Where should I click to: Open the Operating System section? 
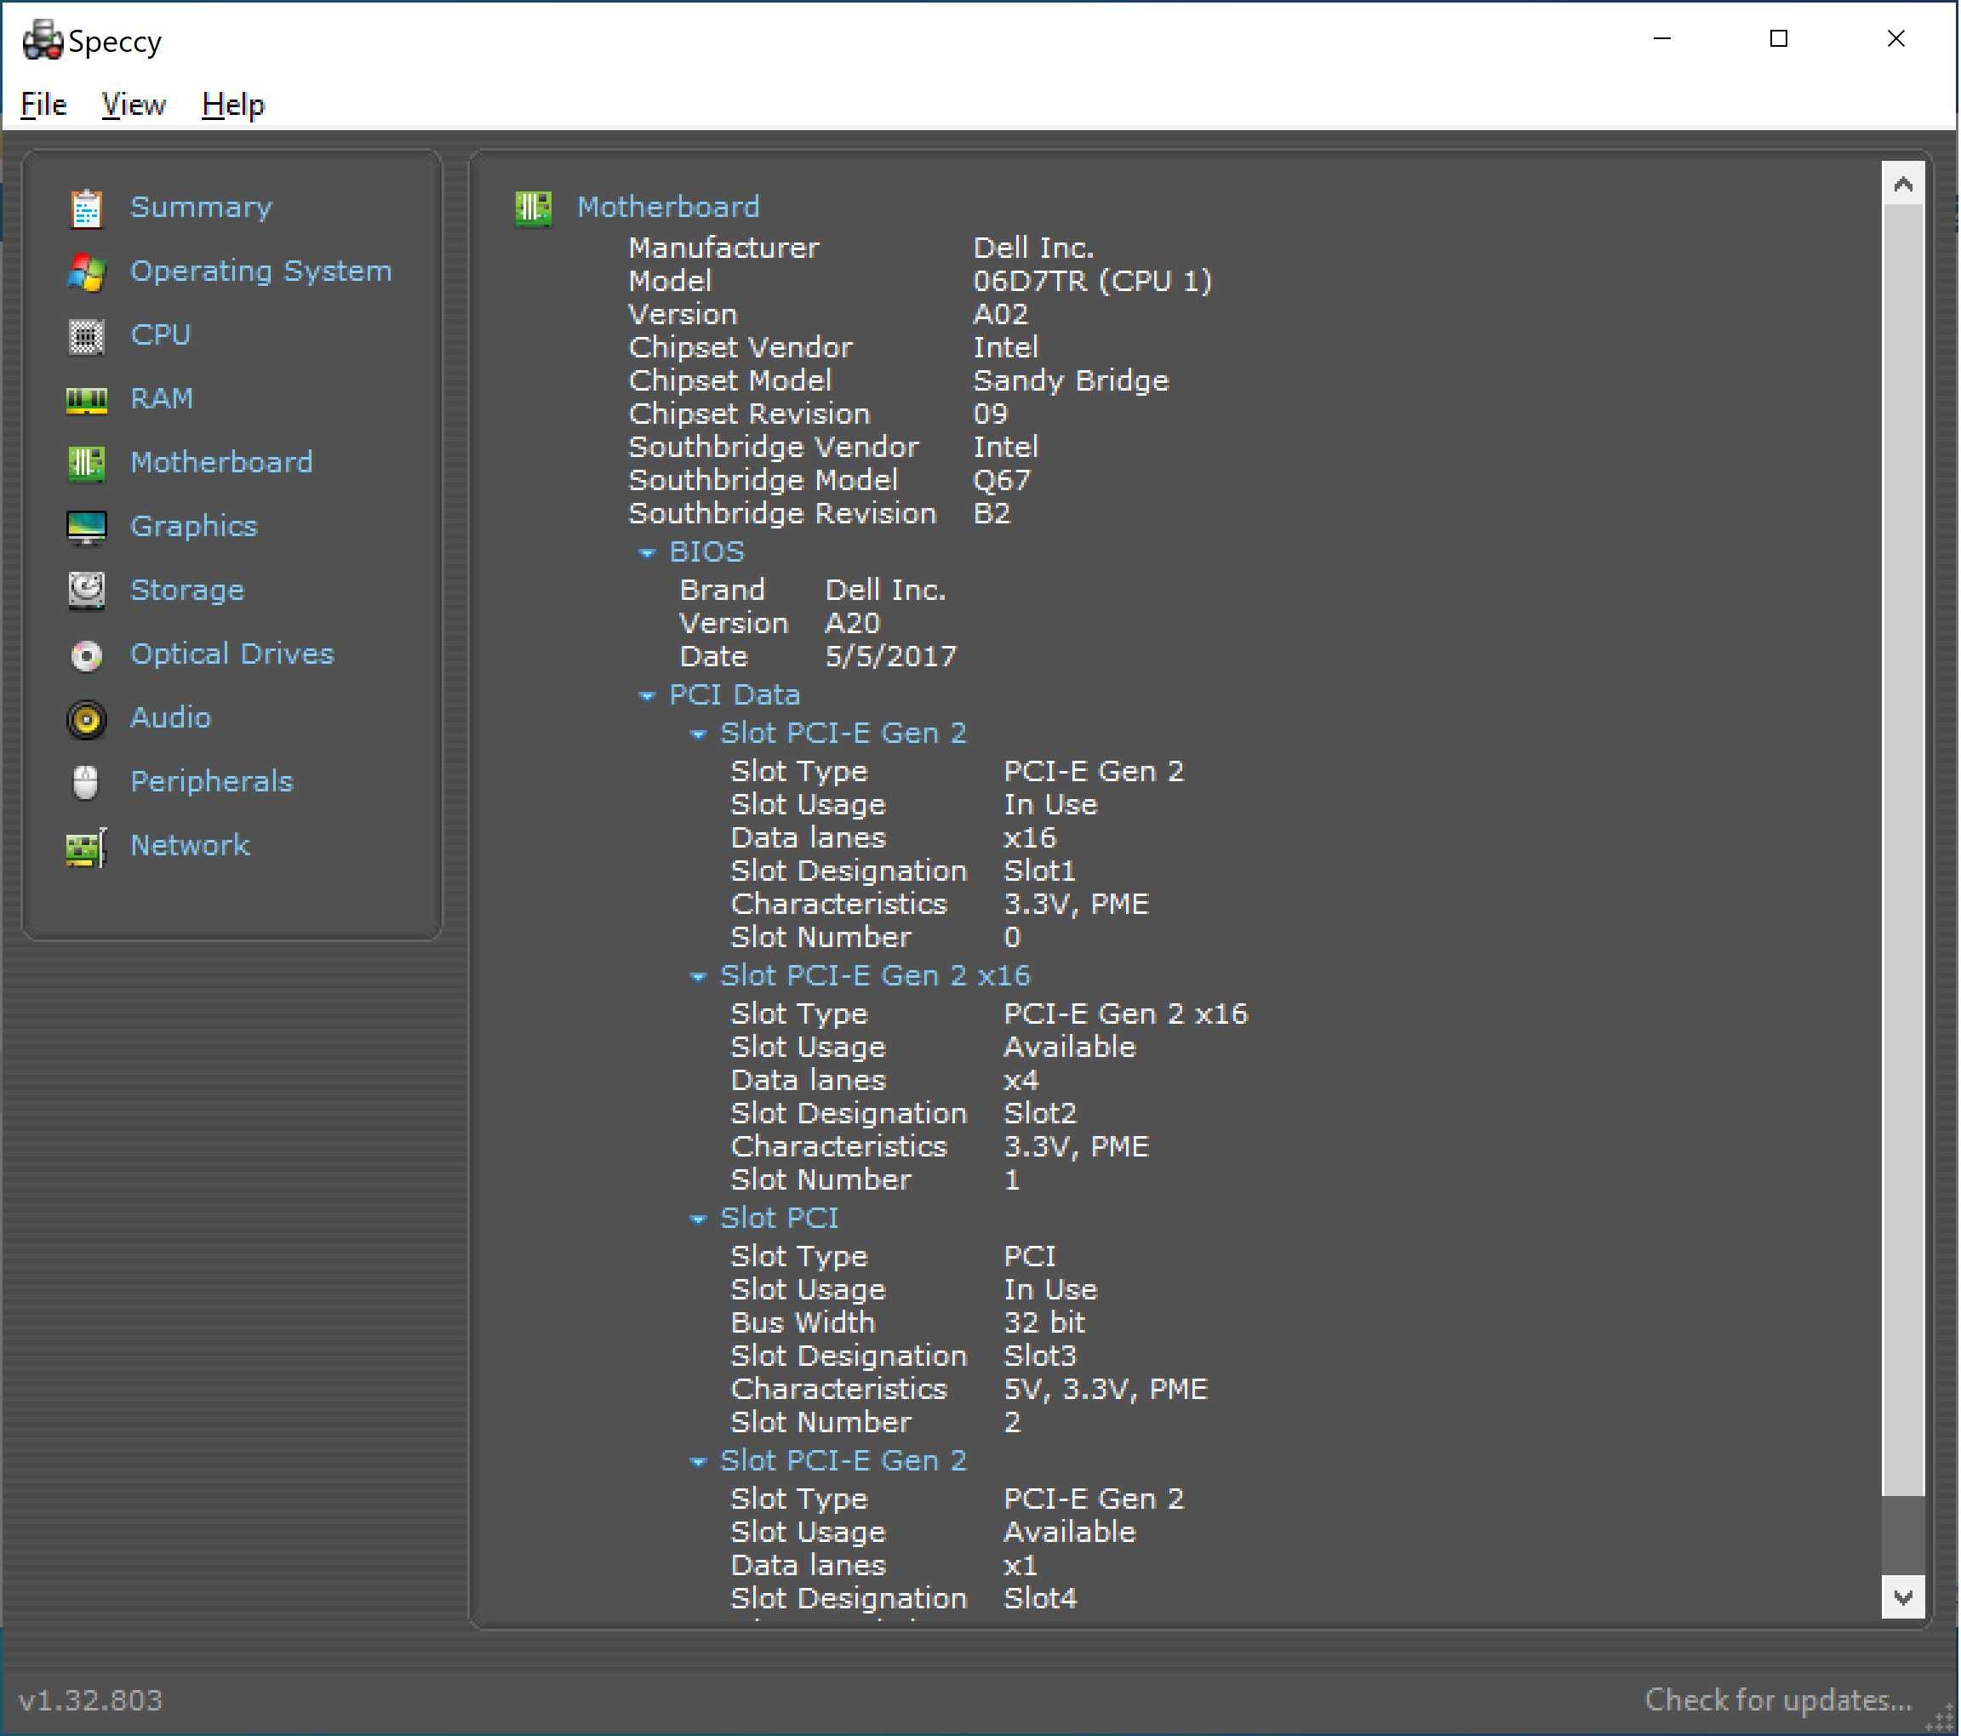pos(261,271)
